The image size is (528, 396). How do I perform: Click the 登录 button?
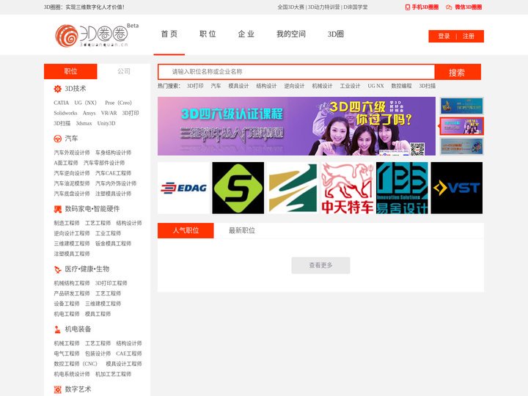(x=444, y=37)
